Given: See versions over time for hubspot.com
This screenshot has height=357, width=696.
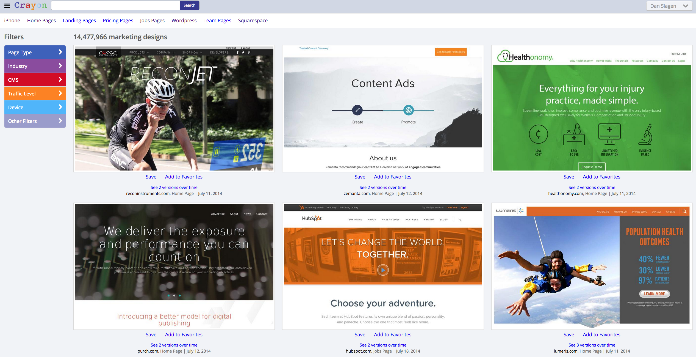Looking at the screenshot, I should point(383,345).
